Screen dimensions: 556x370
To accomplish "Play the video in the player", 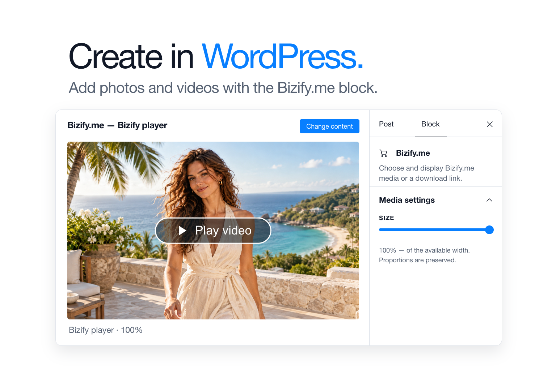I will coord(213,231).
